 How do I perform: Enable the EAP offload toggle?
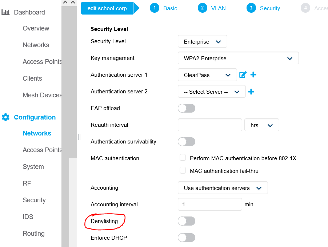click(187, 108)
